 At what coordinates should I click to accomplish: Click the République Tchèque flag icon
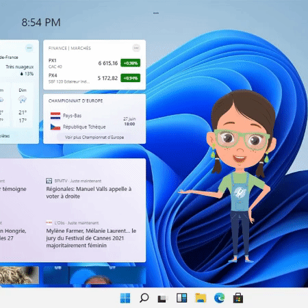click(x=55, y=127)
